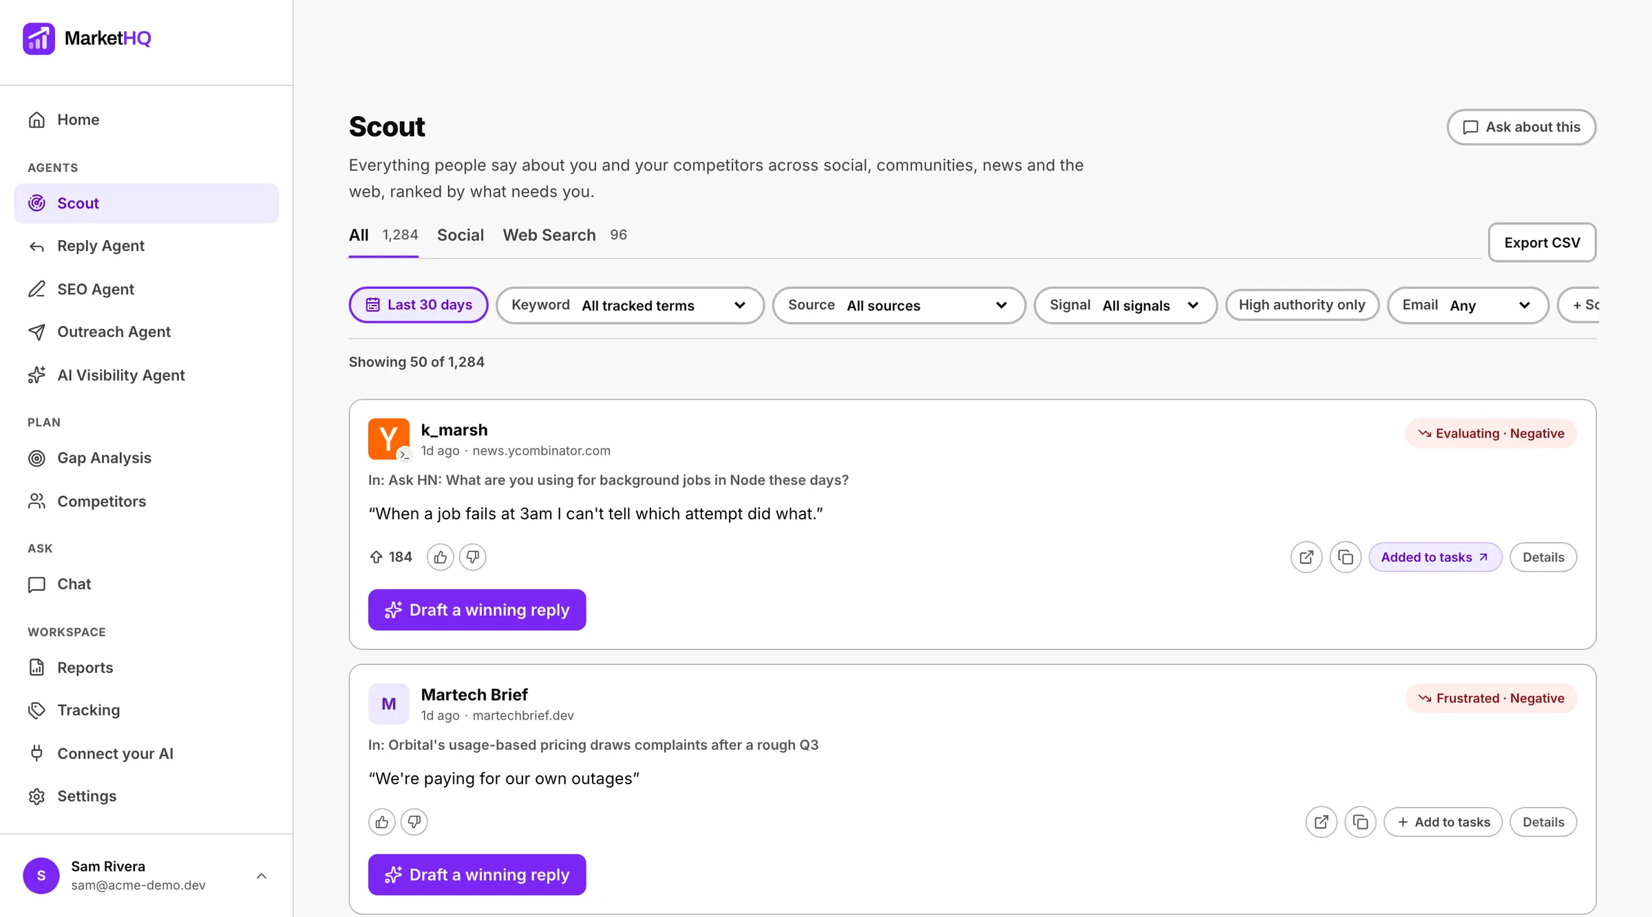The width and height of the screenshot is (1652, 917).
Task: Open Details for Martech Brief mention
Action: point(1543,822)
